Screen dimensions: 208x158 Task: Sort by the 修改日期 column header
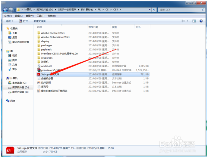click(x=93, y=27)
